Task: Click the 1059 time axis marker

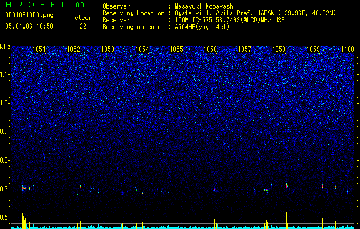Action: point(313,49)
